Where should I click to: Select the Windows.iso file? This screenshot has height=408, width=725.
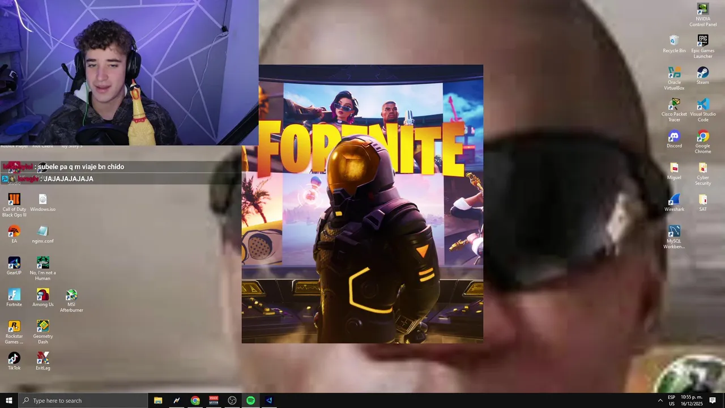(x=42, y=203)
